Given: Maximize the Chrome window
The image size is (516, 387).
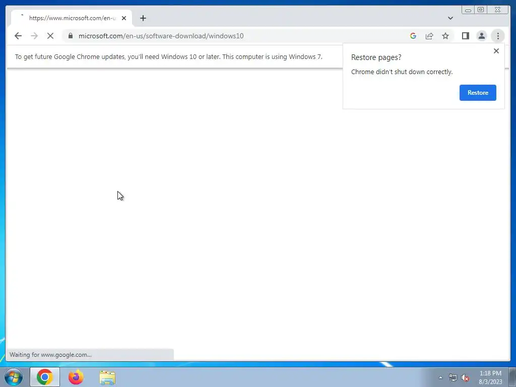Looking at the screenshot, I should tap(480, 10).
